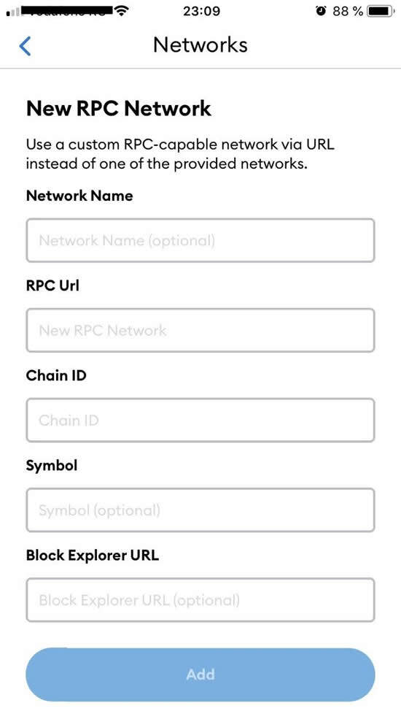Click into the Chain ID field
Viewport: 401px width, 714px height.
coord(200,420)
